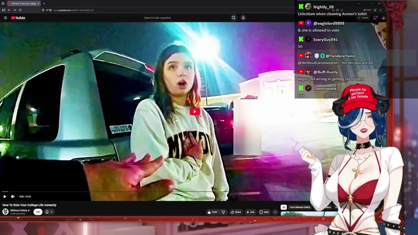Click the youtube.com address bar URL

tap(73, 10)
